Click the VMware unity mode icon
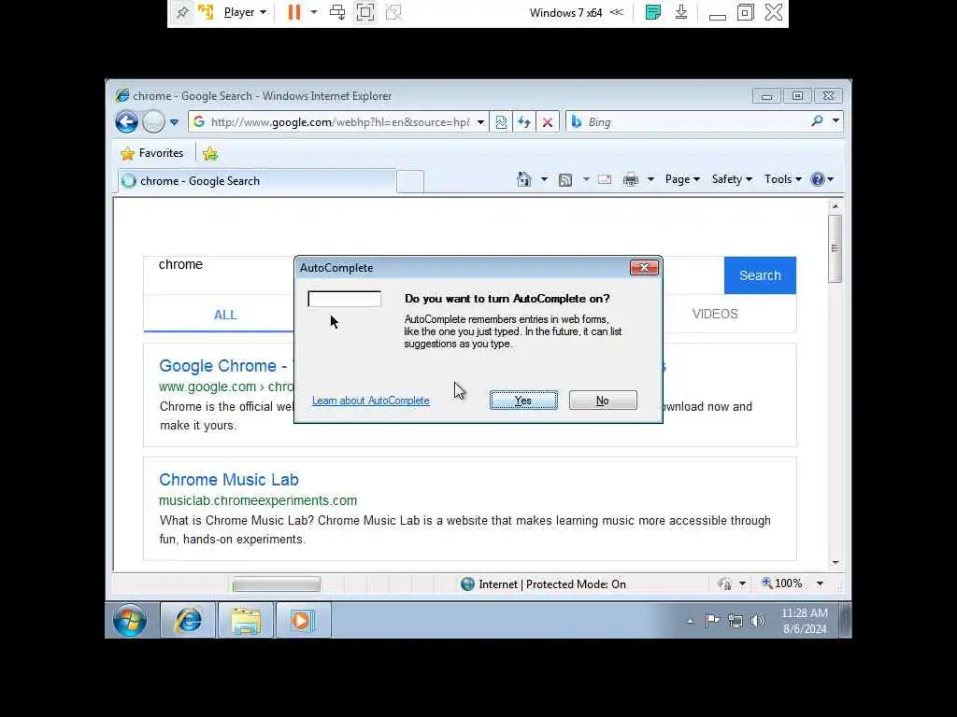 click(393, 12)
